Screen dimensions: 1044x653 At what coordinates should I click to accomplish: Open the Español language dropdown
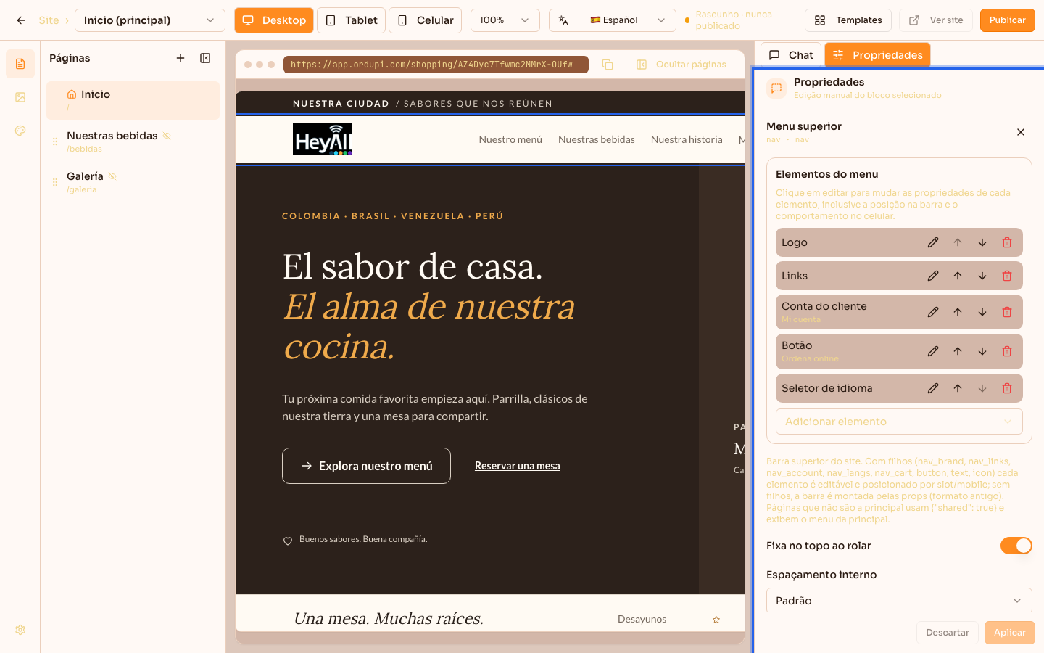point(613,20)
